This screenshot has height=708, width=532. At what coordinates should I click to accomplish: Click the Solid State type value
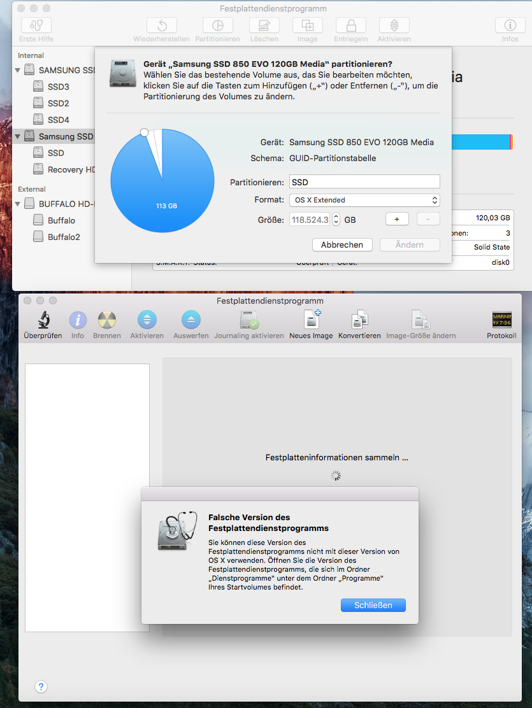point(492,247)
